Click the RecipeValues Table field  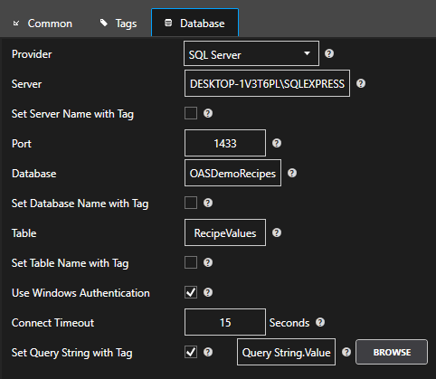225,232
